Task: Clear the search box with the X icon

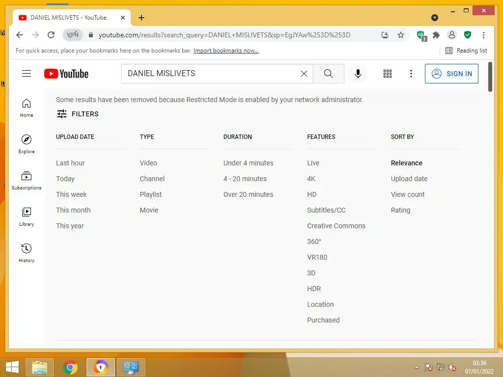Action: coord(304,74)
